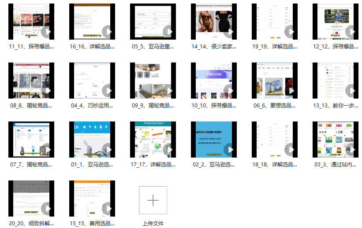
Task: Select file name 17_17、详解选品...
Action: [153, 165]
